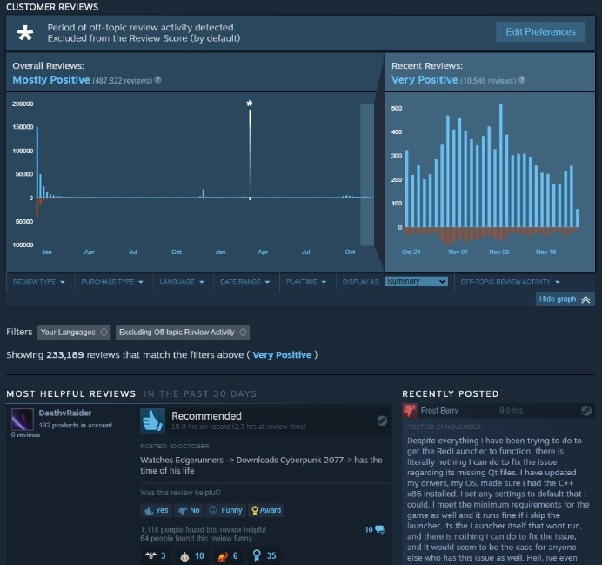Open the Review Type dropdown
602x565 pixels.
[x=39, y=282]
